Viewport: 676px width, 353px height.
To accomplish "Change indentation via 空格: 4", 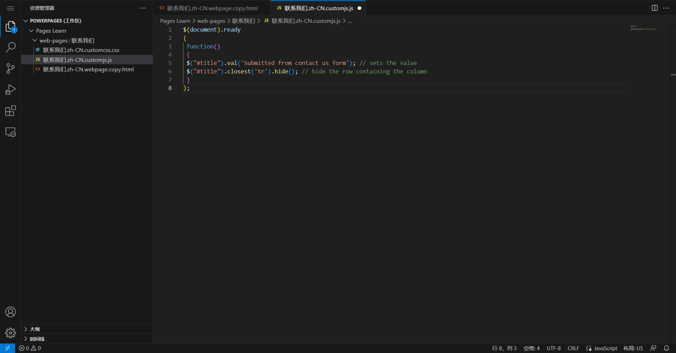I will coord(532,348).
